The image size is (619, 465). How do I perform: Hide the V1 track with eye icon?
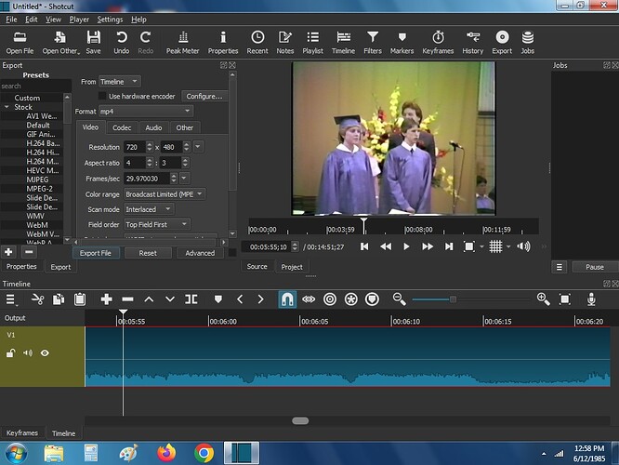45,352
